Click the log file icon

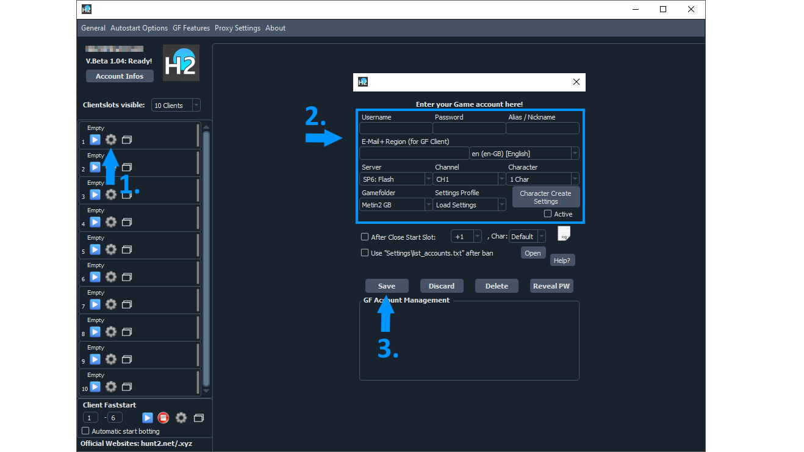[564, 234]
